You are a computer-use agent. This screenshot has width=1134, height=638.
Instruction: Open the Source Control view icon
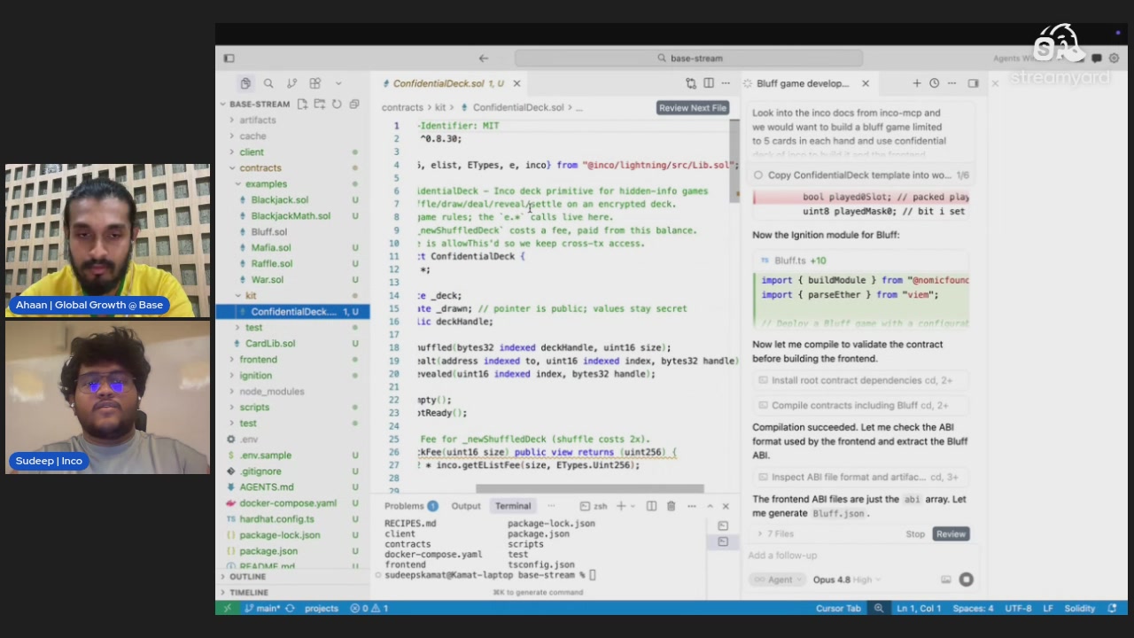coord(291,83)
